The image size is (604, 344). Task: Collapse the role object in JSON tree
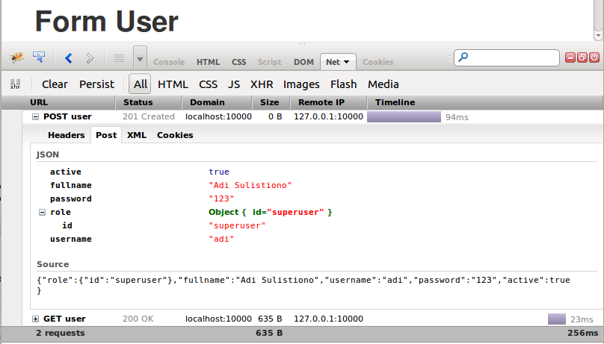(x=42, y=213)
